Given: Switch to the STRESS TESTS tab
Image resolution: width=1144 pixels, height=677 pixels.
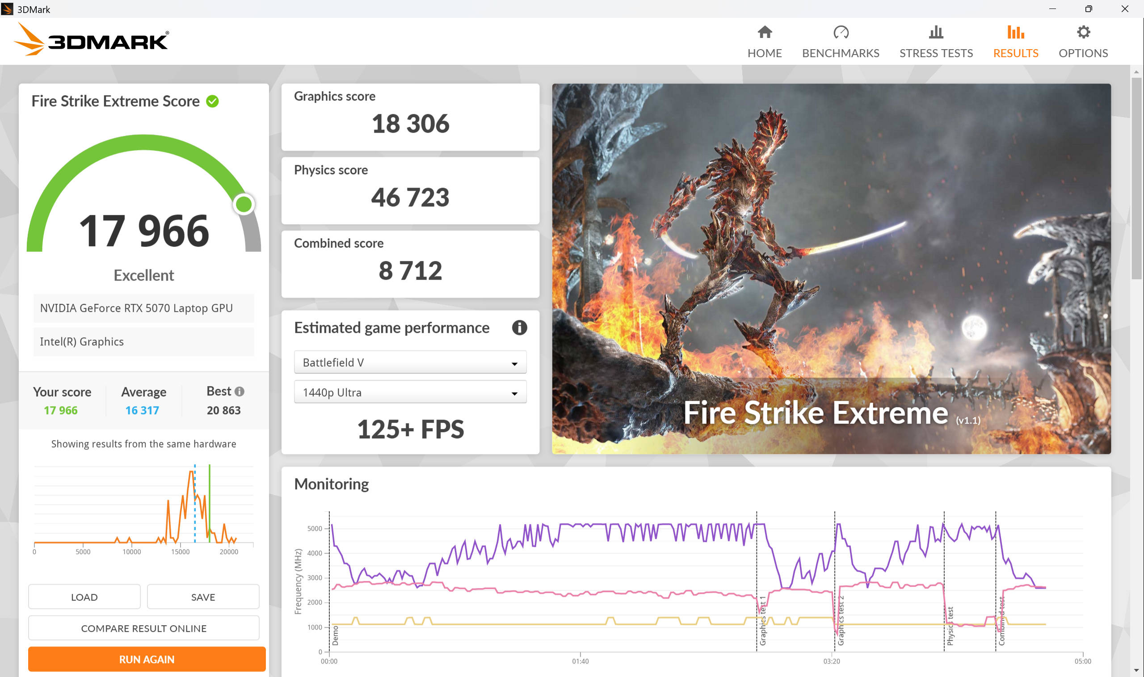Looking at the screenshot, I should tap(936, 53).
